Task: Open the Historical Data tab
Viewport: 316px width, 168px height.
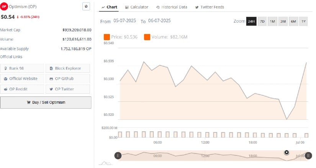Action: pos(172,7)
